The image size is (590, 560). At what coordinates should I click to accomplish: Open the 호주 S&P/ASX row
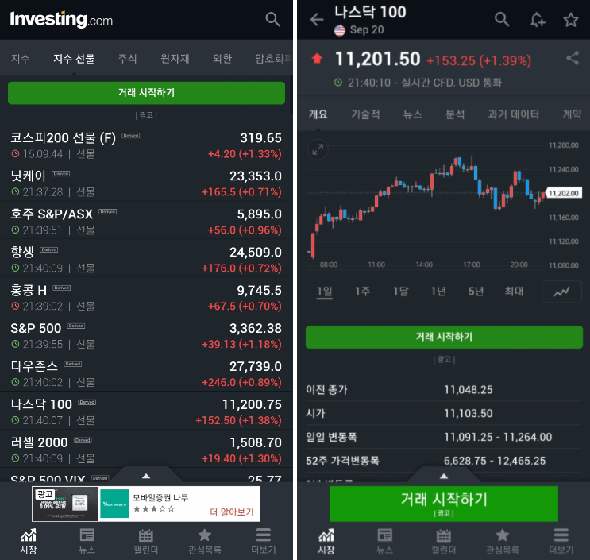[x=146, y=222]
